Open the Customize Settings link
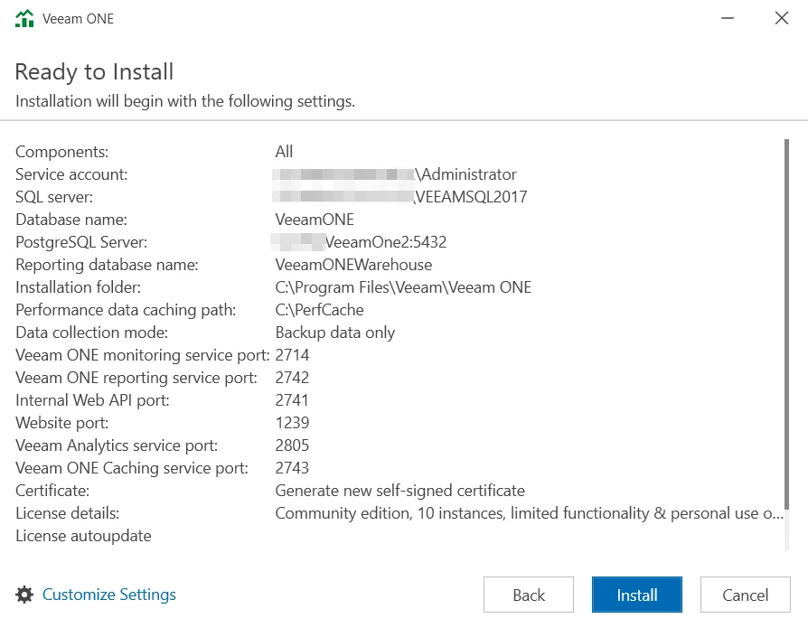This screenshot has width=808, height=628. coord(109,595)
